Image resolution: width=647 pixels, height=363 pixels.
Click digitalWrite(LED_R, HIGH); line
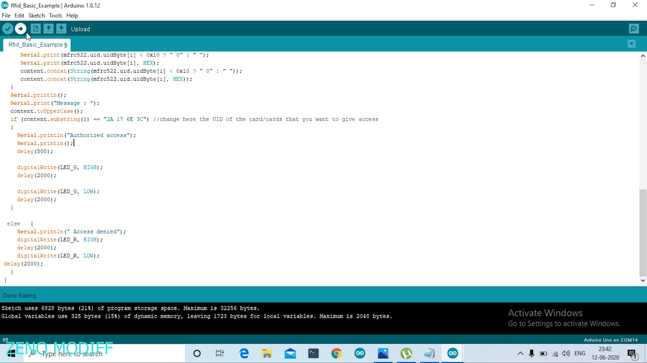point(60,240)
